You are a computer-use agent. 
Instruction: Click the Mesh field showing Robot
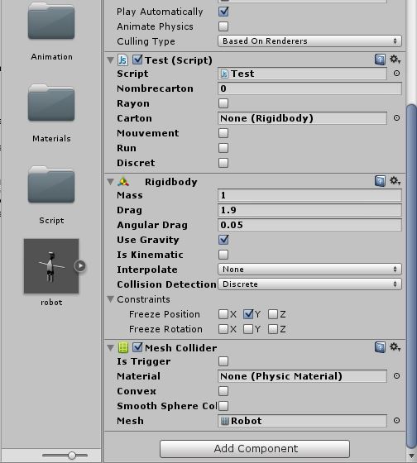[302, 421]
